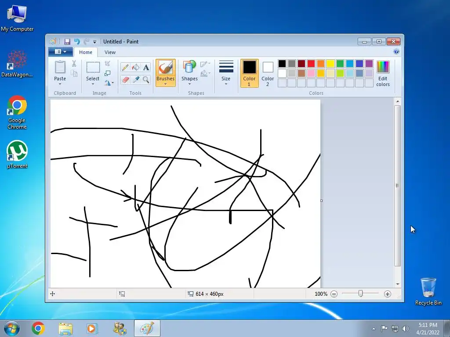
Task: Open Customize Quick Access Toolbar arrow
Action: (95, 42)
